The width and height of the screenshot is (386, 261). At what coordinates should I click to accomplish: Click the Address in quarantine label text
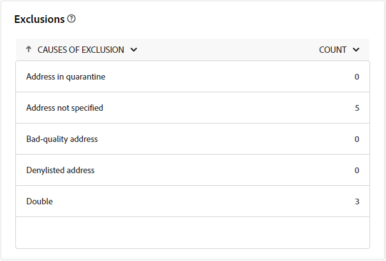(x=66, y=77)
